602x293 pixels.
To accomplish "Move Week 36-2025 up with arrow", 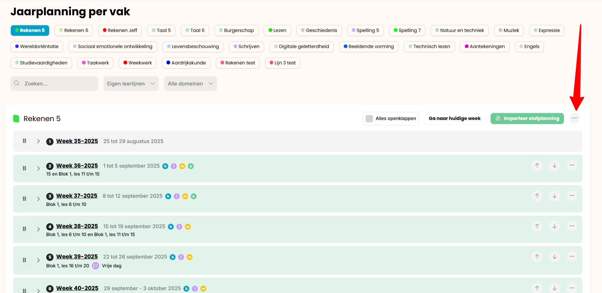I will point(537,166).
